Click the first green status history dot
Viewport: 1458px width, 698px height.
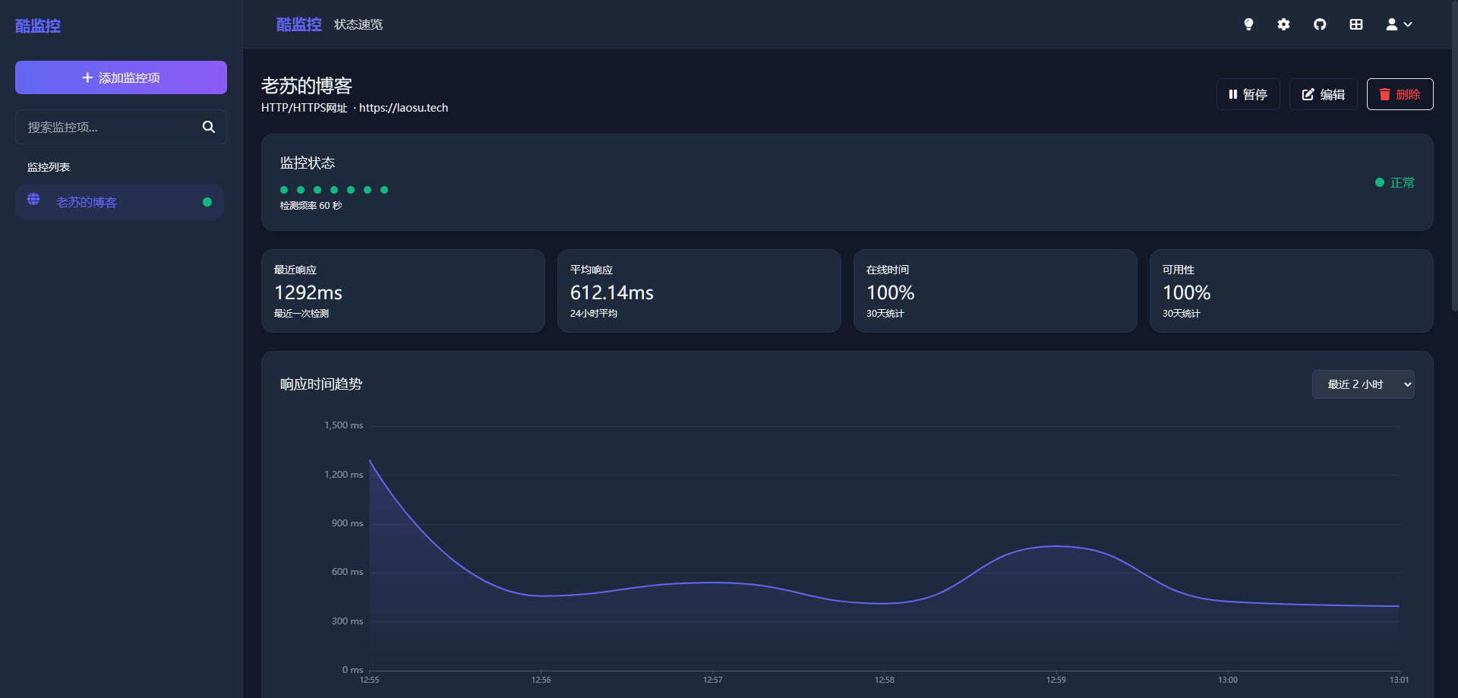pos(284,190)
